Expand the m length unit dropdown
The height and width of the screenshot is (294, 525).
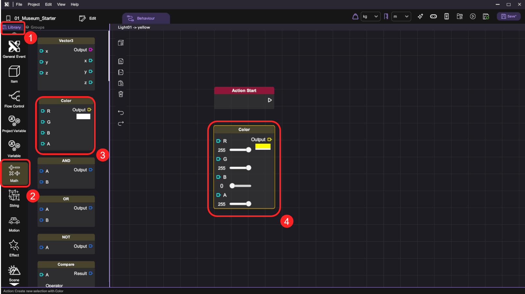[401, 17]
